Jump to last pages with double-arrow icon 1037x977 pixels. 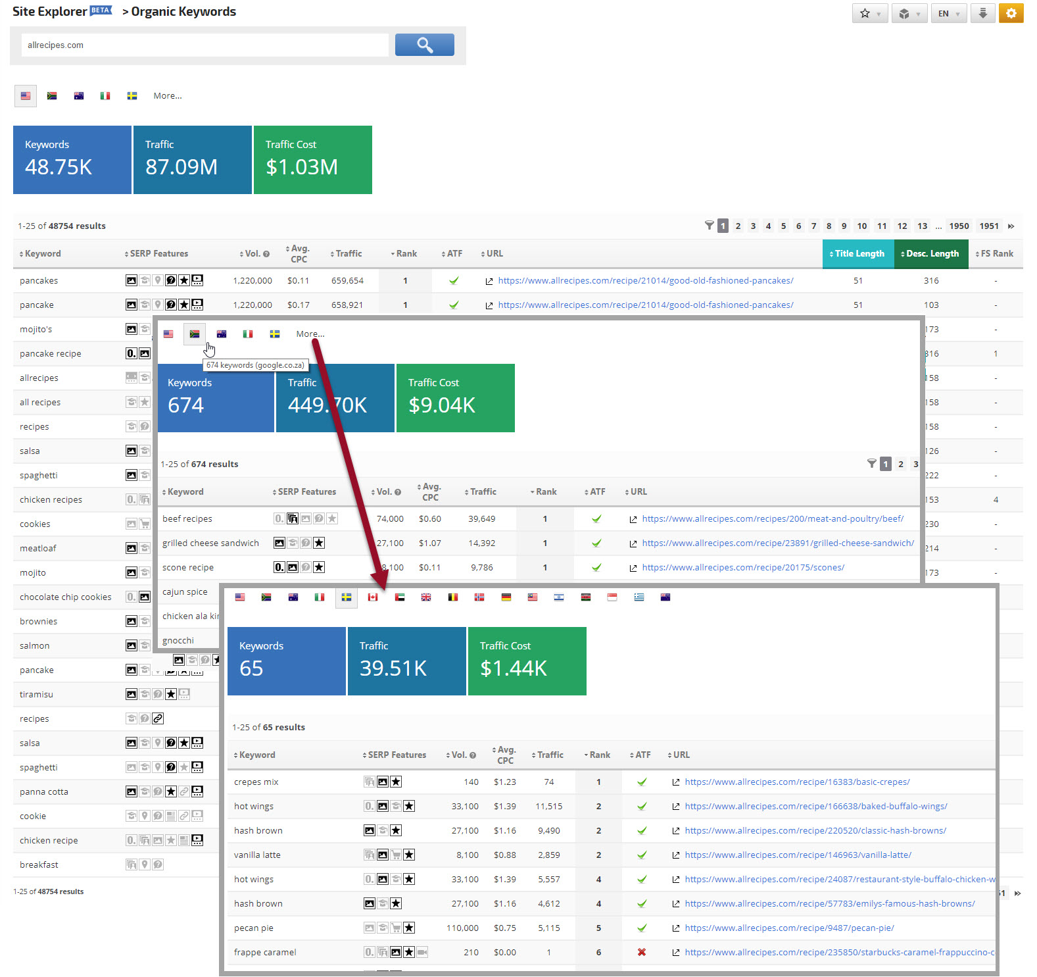[1011, 226]
